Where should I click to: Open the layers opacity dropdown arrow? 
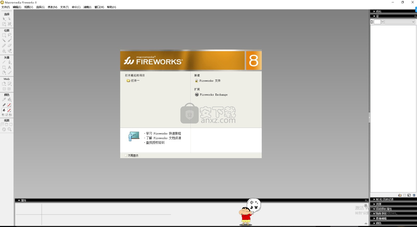(383, 22)
